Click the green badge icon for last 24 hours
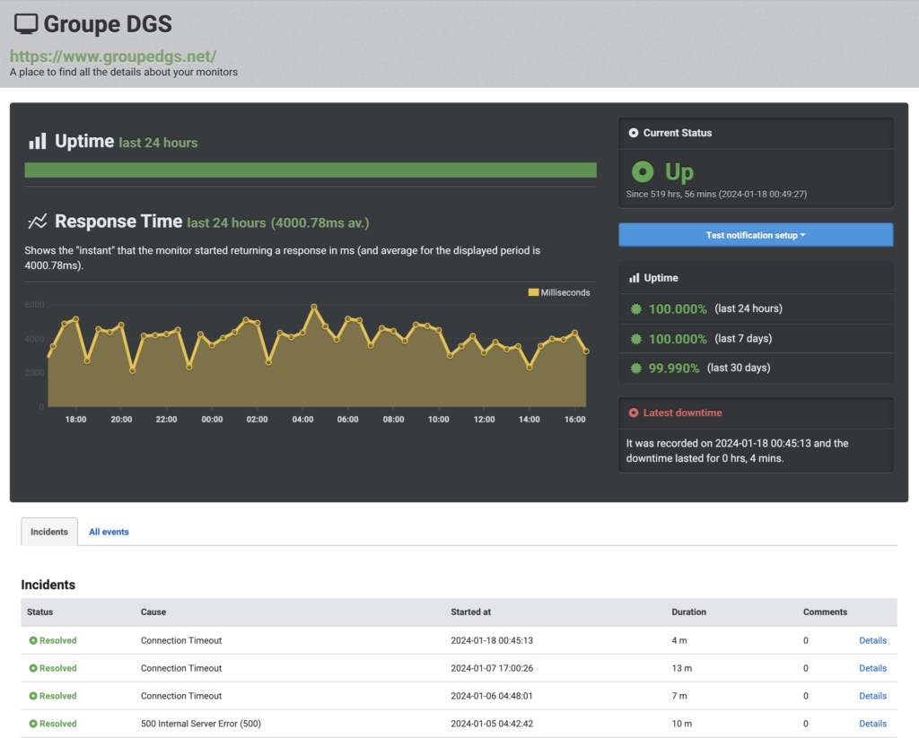Image resolution: width=919 pixels, height=738 pixels. (636, 308)
